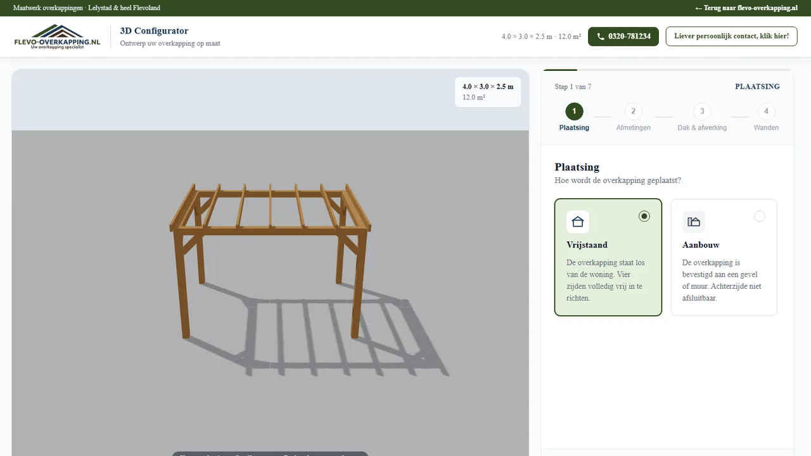This screenshot has width=811, height=456.
Task: Click the dimensions badge in the 3D viewer
Action: click(x=488, y=92)
